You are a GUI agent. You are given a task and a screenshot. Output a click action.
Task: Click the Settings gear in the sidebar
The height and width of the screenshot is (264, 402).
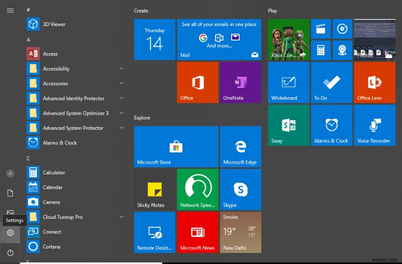pyautogui.click(x=10, y=233)
